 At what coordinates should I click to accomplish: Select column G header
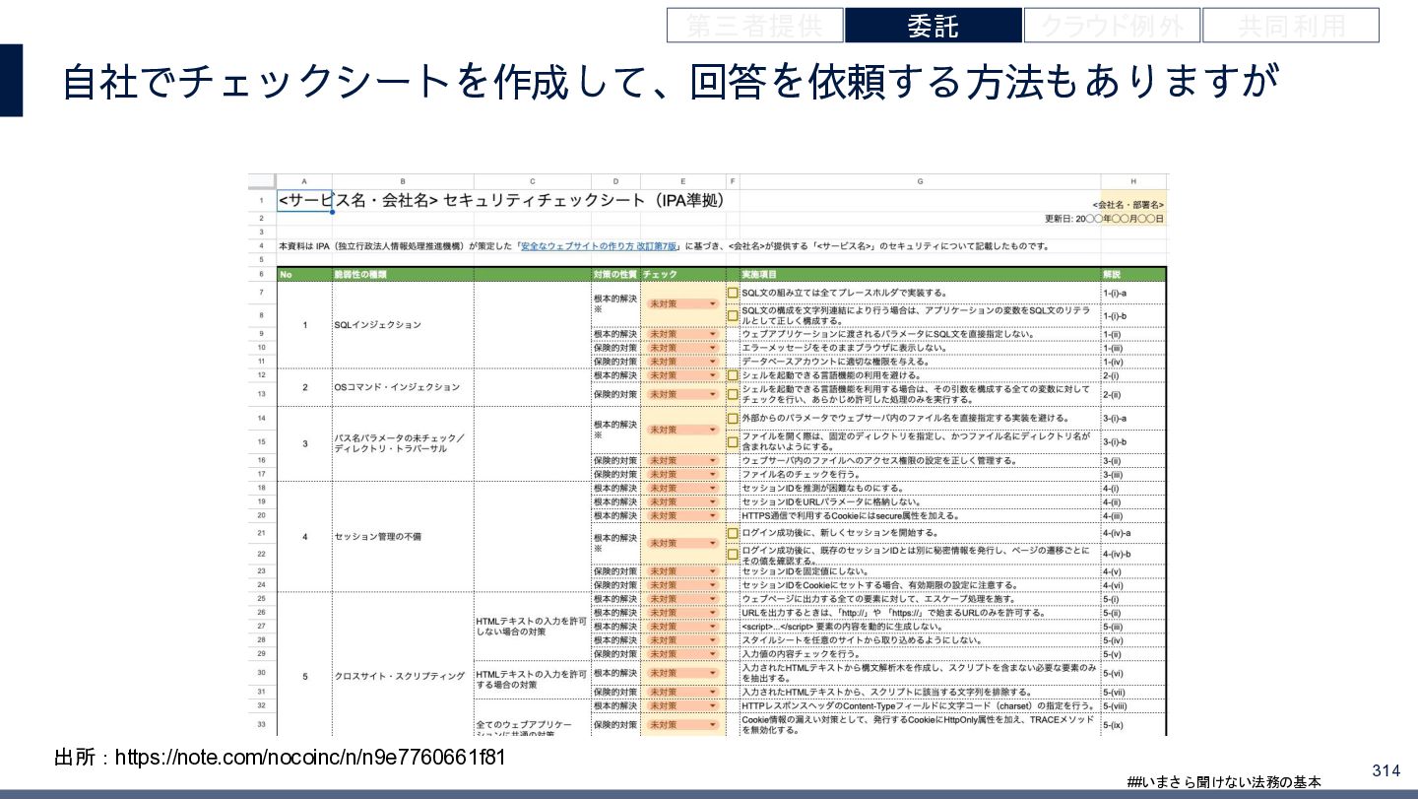(x=920, y=181)
